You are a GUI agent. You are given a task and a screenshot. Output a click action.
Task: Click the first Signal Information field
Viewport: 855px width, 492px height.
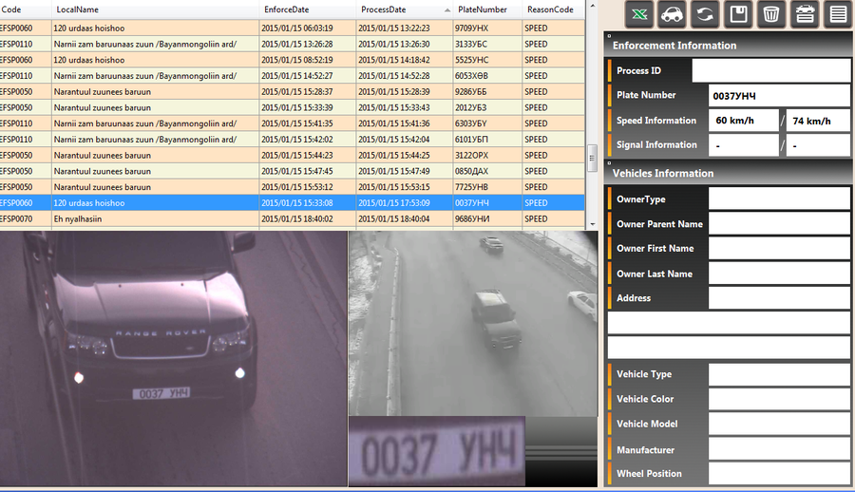pos(744,145)
